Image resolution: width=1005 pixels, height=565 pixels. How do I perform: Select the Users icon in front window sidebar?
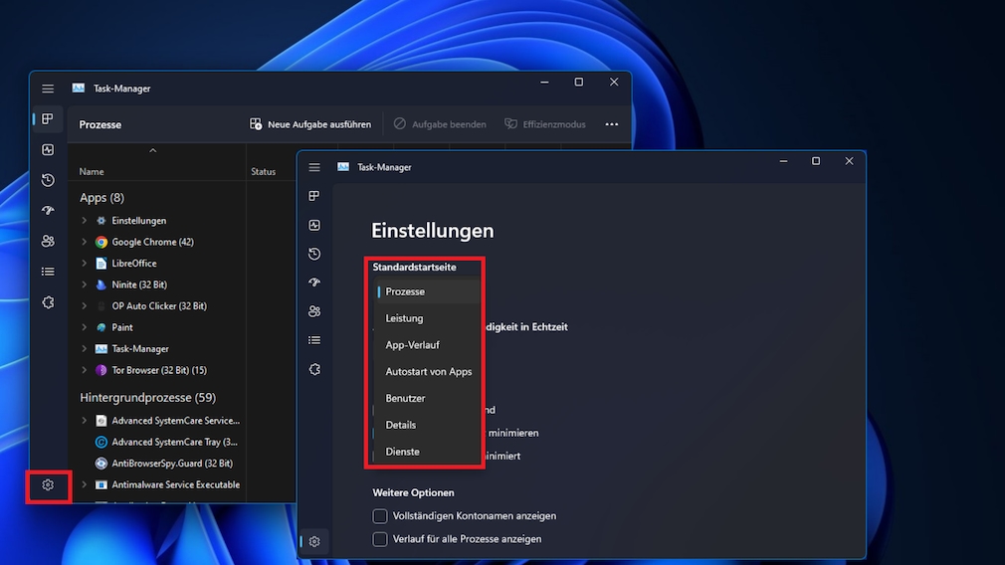314,311
